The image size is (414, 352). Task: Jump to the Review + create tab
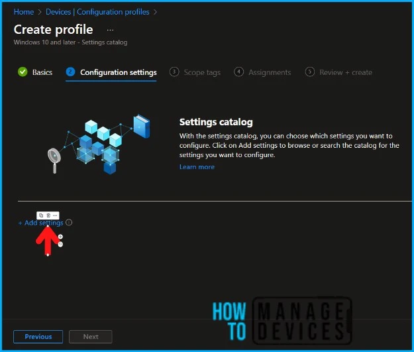coord(345,72)
